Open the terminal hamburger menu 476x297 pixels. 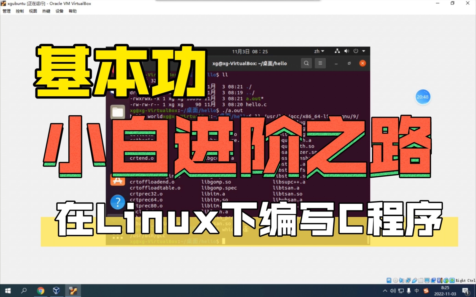320,63
